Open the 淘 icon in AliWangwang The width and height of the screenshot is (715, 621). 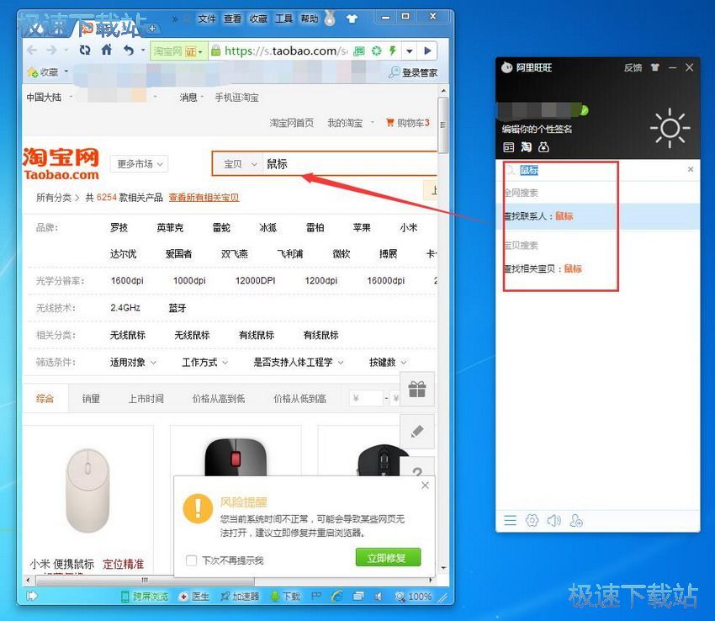(527, 147)
